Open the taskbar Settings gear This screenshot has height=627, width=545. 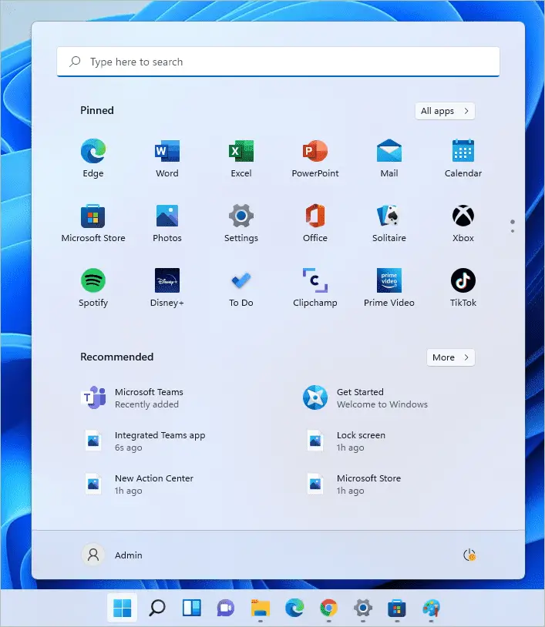363,609
